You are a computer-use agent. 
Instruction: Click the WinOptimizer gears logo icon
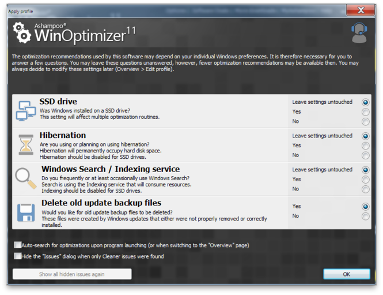click(22, 33)
